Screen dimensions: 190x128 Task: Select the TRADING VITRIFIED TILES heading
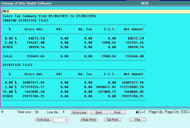pyautogui.click(x=25, y=20)
